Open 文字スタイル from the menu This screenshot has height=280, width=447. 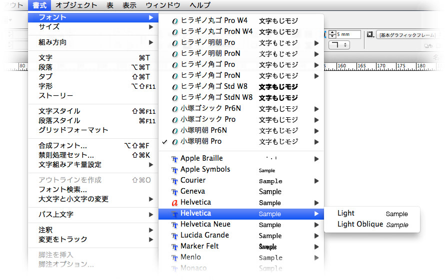(x=93, y=111)
